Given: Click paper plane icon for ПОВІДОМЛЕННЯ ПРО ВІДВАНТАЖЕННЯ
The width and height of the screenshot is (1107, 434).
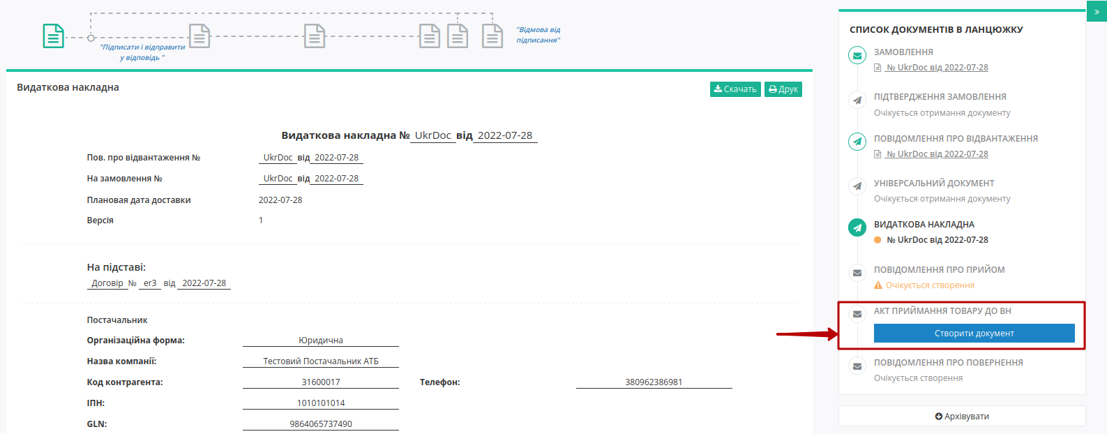Looking at the screenshot, I should pyautogui.click(x=857, y=142).
